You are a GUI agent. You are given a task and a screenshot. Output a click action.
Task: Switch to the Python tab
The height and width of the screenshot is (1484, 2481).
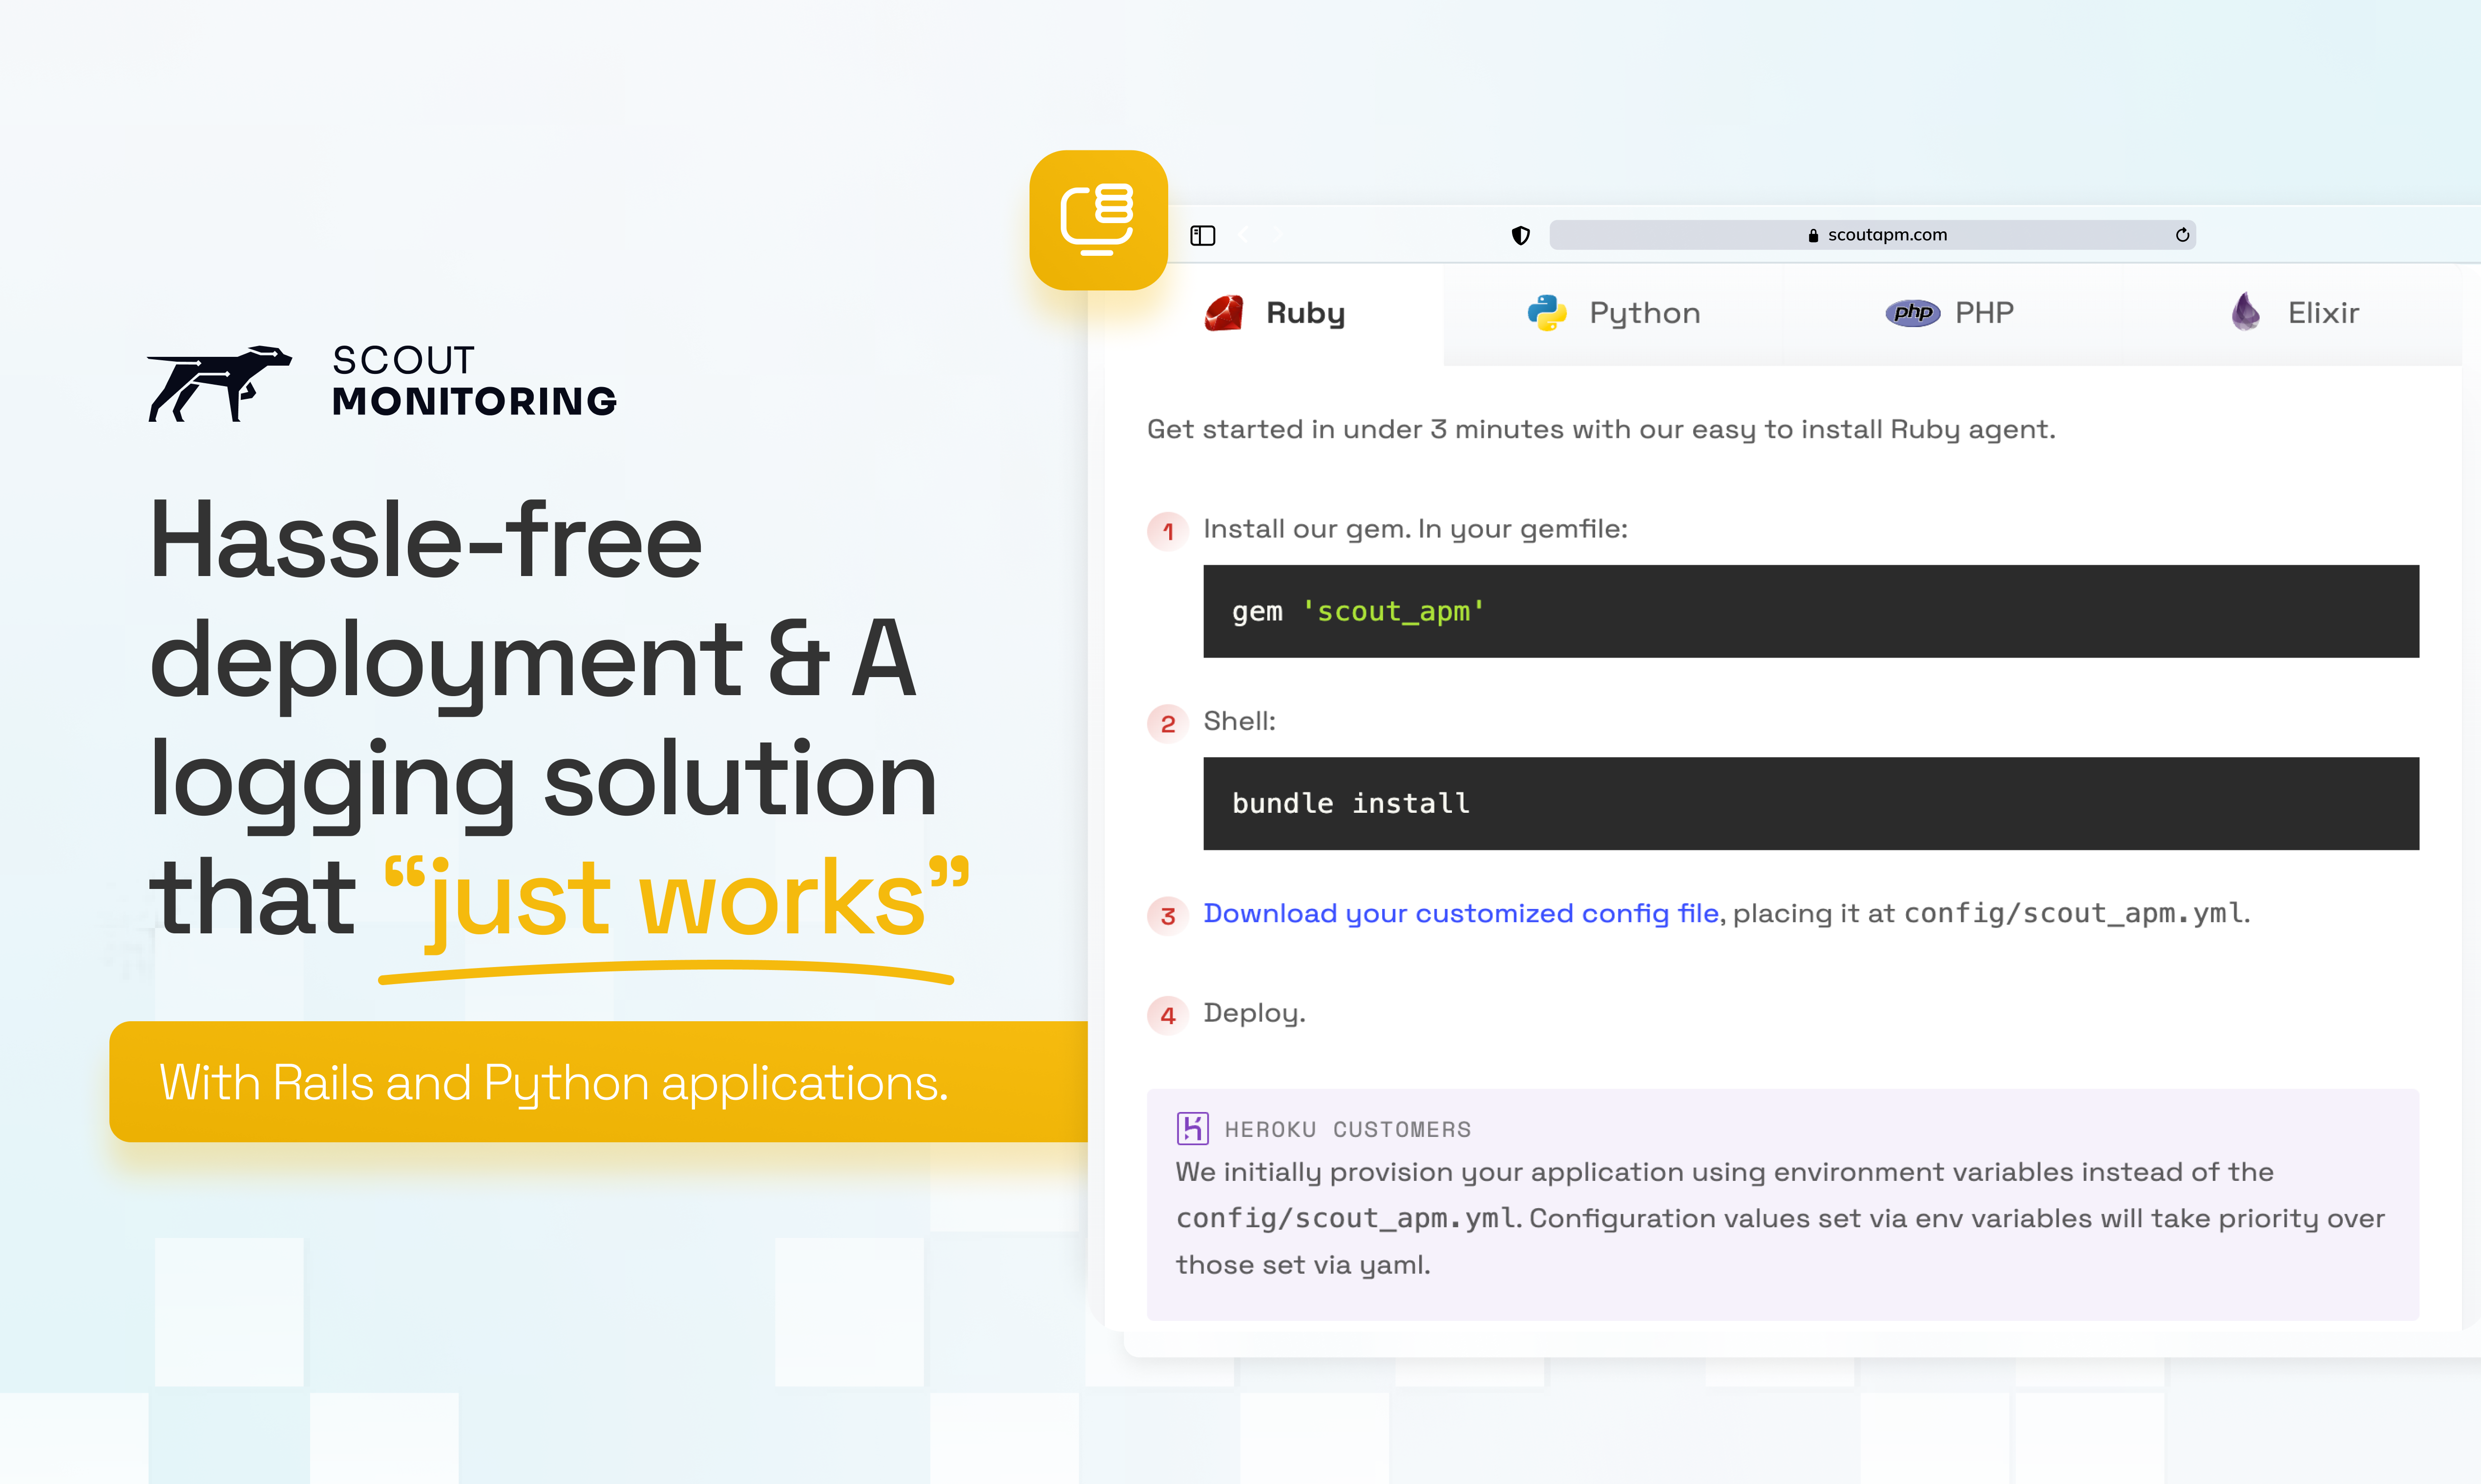point(1613,313)
